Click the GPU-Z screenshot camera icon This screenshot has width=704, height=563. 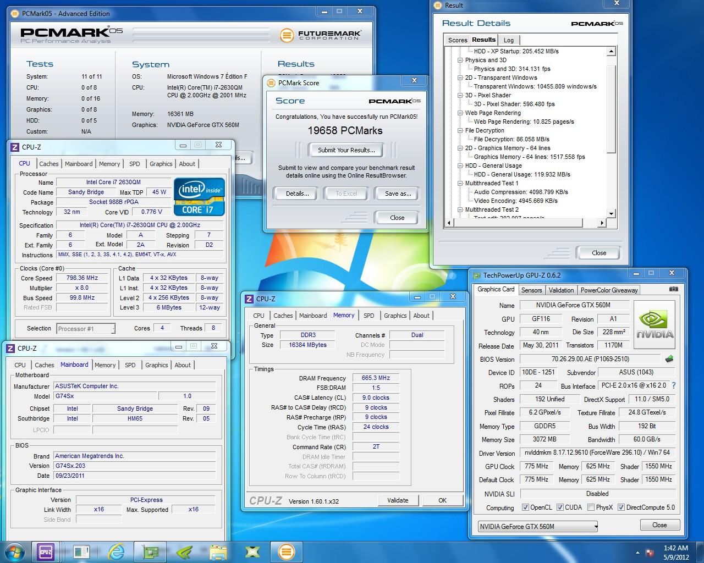673,289
